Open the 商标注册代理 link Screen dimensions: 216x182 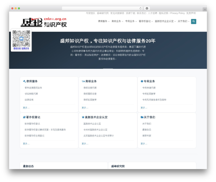tap(90, 88)
